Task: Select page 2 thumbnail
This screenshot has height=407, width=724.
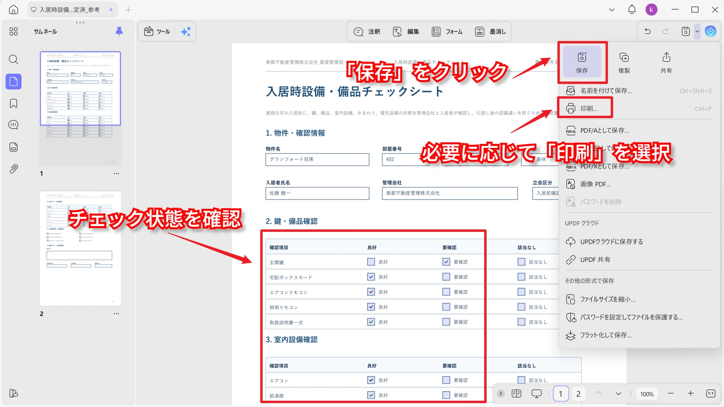Action: pos(80,248)
